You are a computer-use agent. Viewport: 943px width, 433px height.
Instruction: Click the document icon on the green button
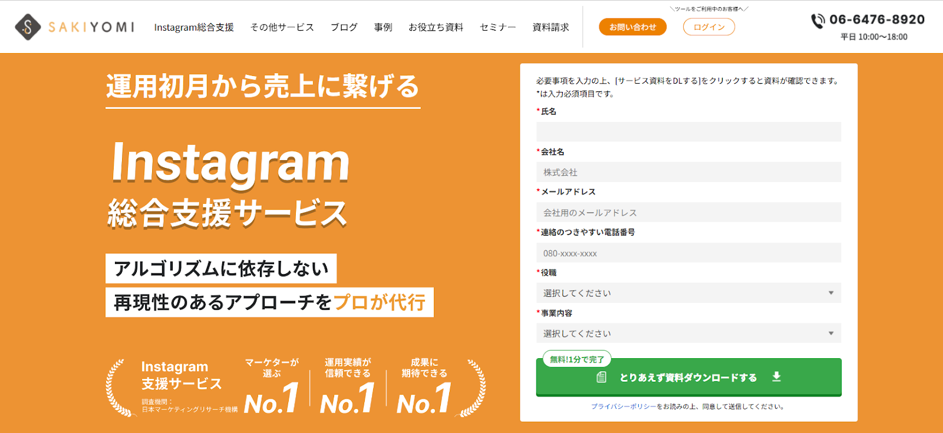[x=601, y=377]
